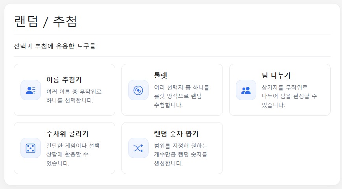342x189 pixels.
Task: Click the description starting with 여러 이름 중
Action: point(74,95)
